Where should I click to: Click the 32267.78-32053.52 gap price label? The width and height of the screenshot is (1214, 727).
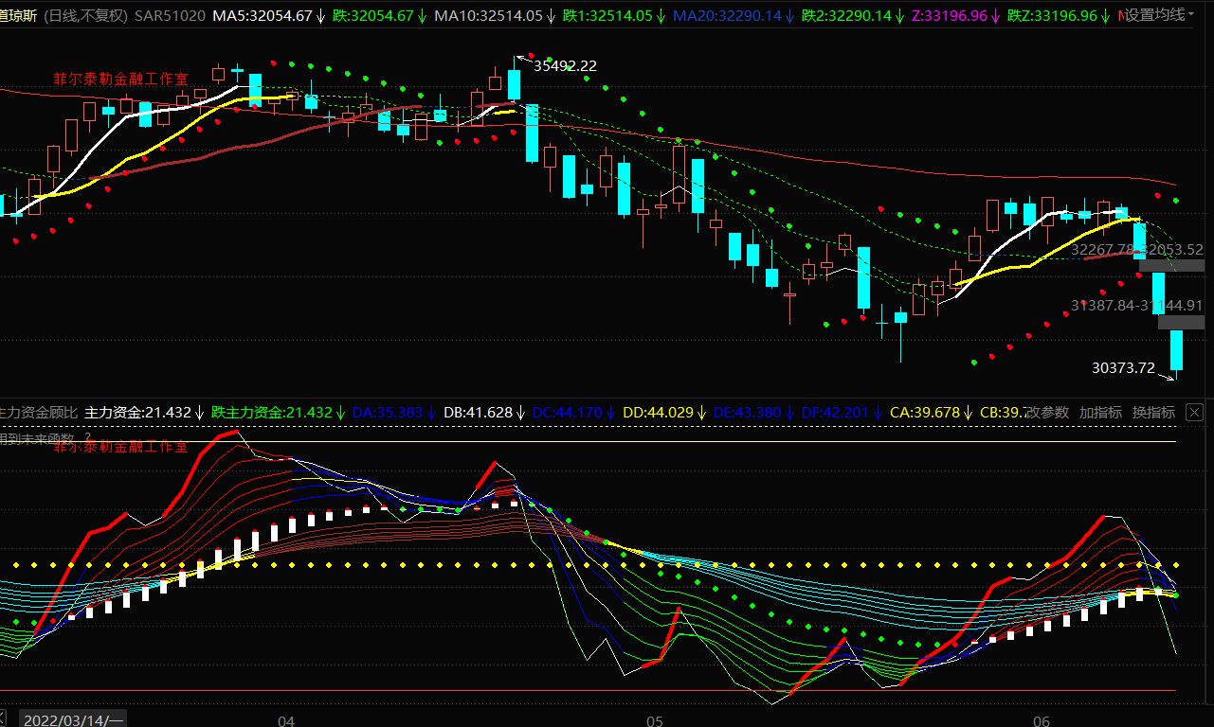point(1136,250)
